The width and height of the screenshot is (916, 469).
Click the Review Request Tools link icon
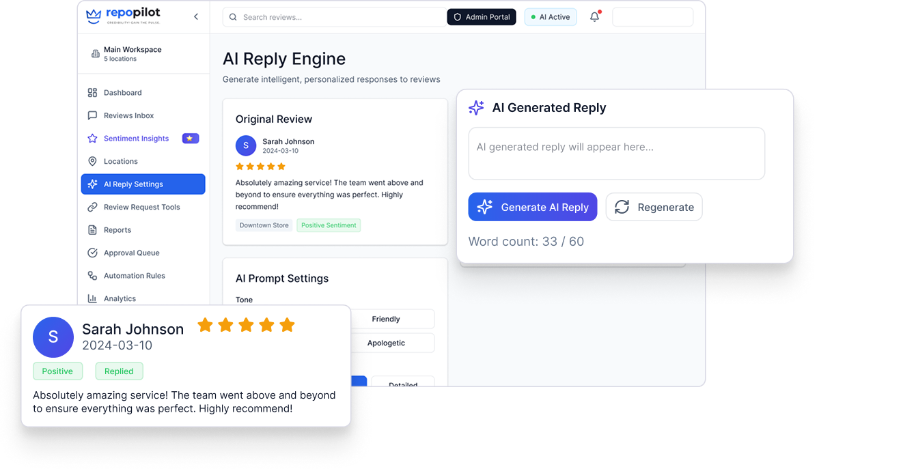point(93,207)
